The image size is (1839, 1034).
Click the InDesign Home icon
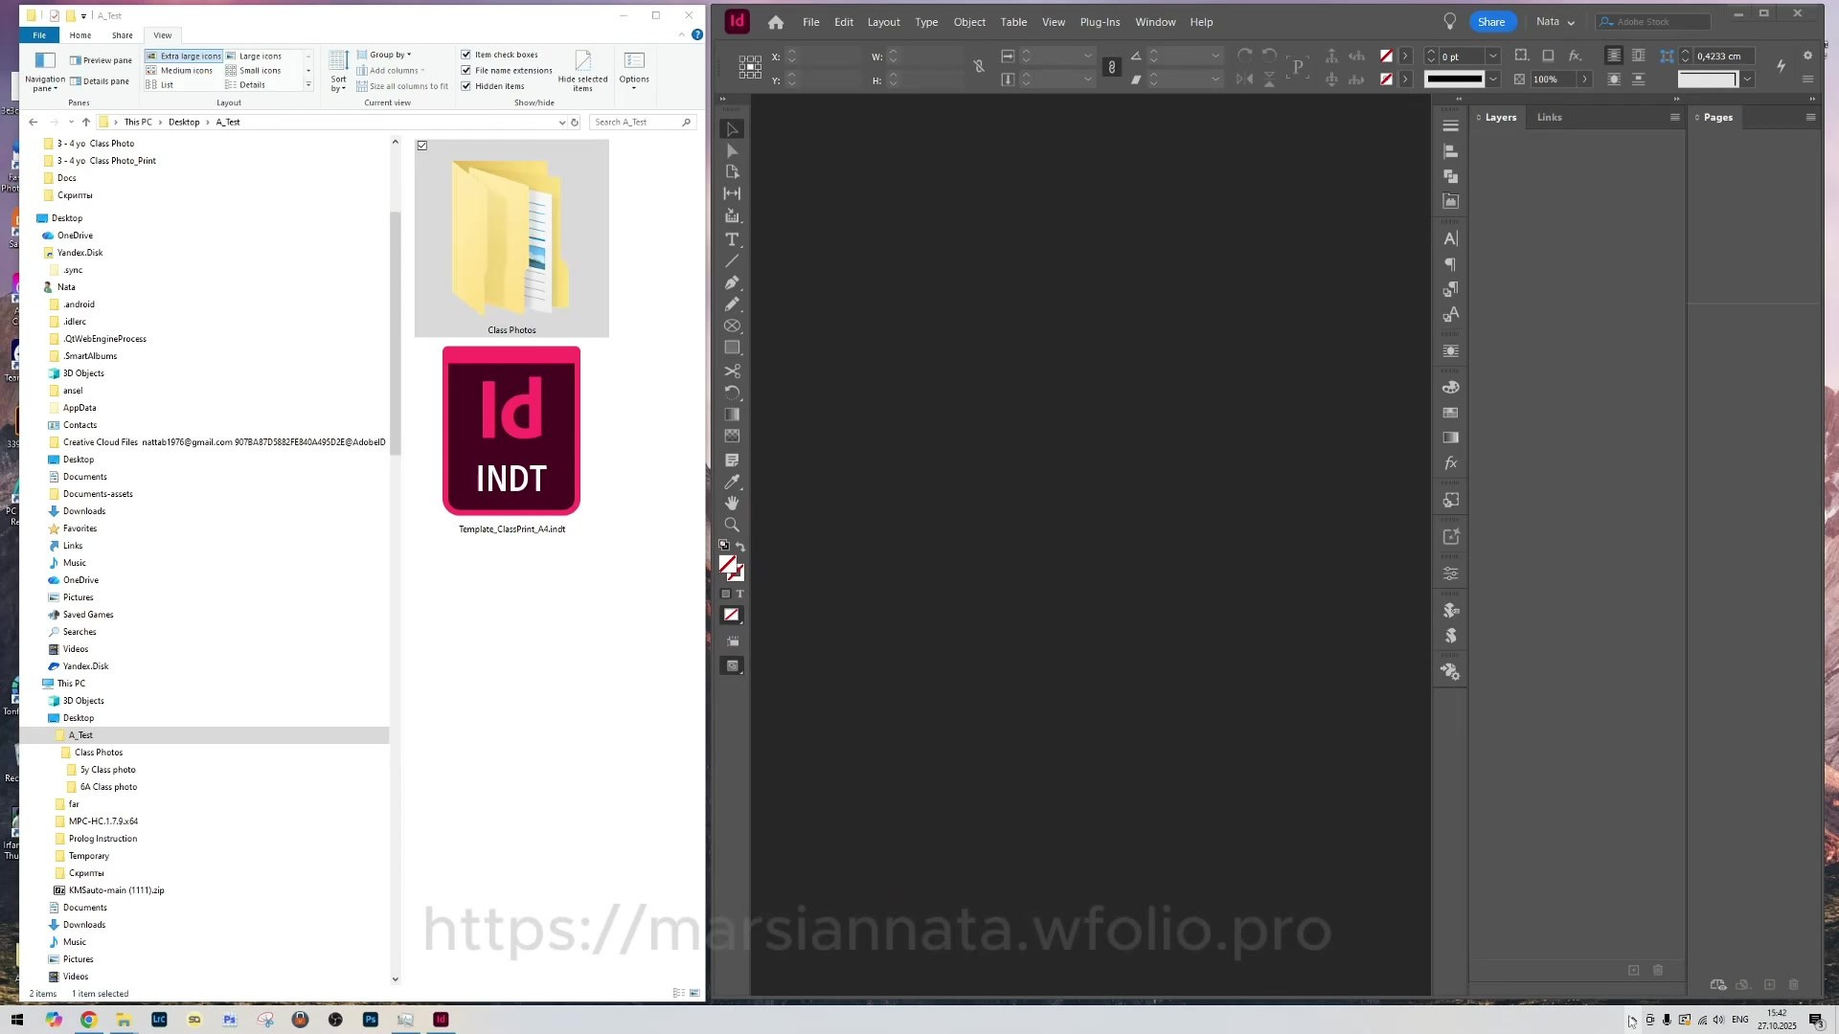pos(776,22)
